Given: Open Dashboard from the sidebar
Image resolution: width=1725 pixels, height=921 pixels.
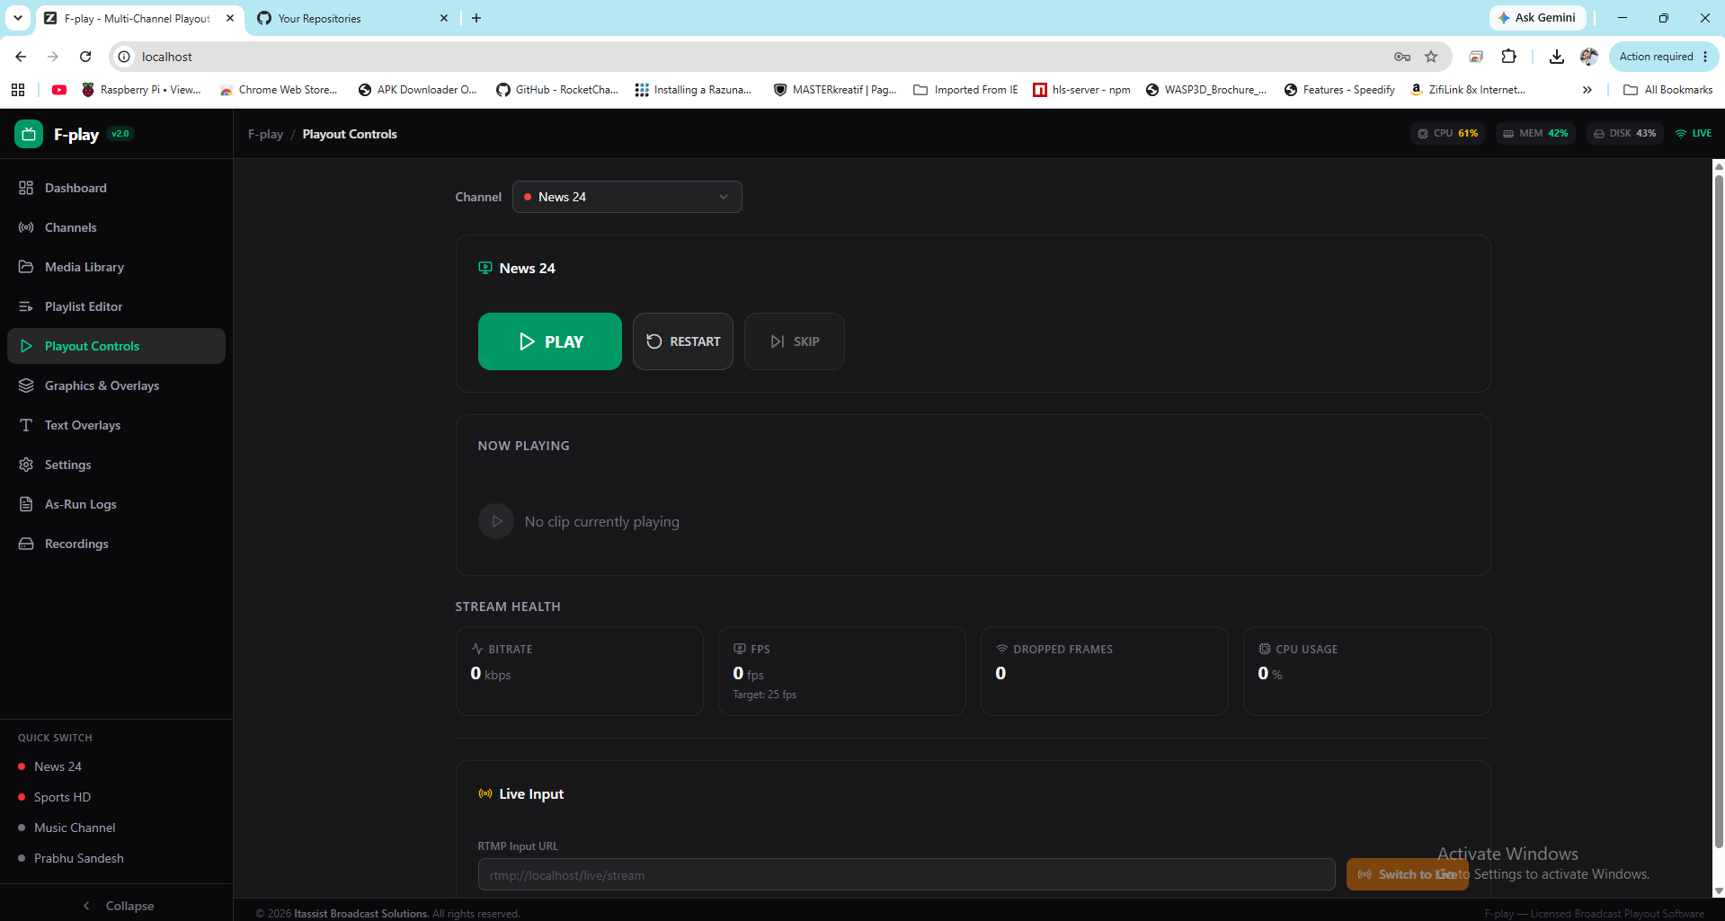Looking at the screenshot, I should 116,188.
